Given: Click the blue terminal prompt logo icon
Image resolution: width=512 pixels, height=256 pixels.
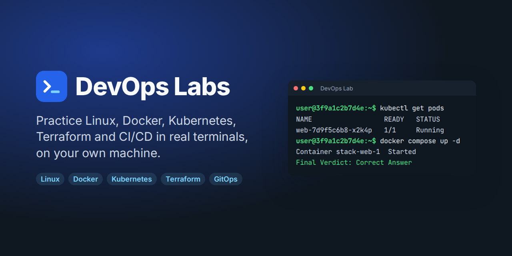Looking at the screenshot, I should click(52, 86).
